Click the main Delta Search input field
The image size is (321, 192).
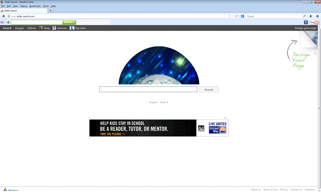coord(148,89)
